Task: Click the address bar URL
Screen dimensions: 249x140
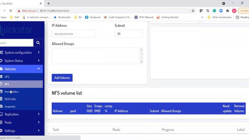Action: (x=54, y=11)
